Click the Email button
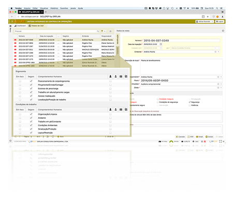The height and width of the screenshot is (204, 233). pos(199,137)
